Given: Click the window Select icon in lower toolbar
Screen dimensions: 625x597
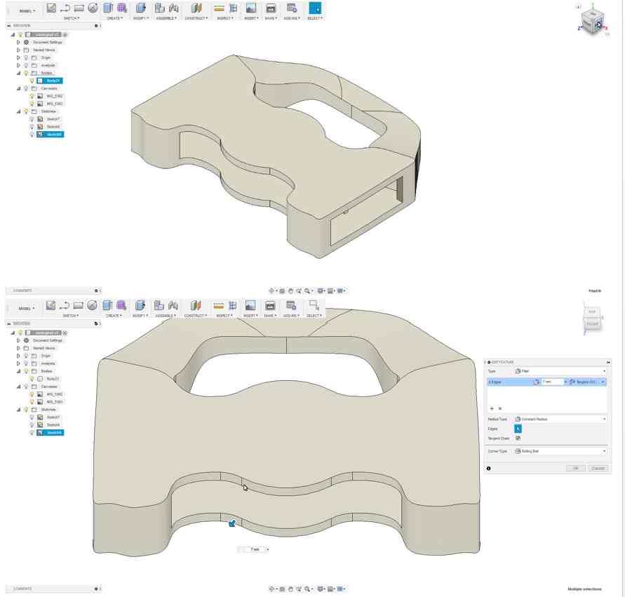Looking at the screenshot, I should [314, 306].
